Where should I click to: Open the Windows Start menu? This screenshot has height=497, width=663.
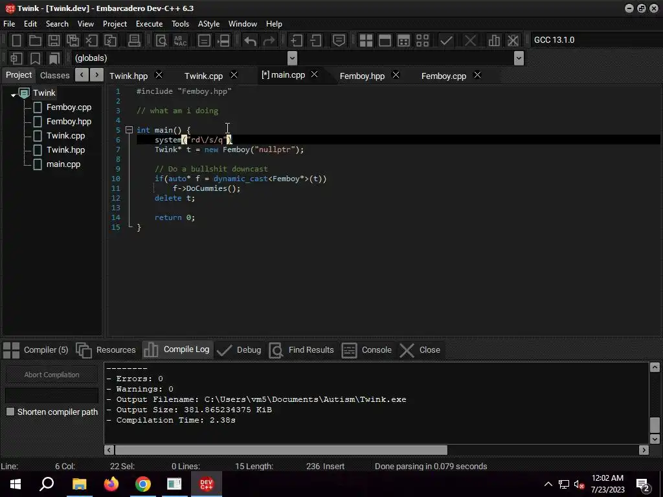coord(16,484)
